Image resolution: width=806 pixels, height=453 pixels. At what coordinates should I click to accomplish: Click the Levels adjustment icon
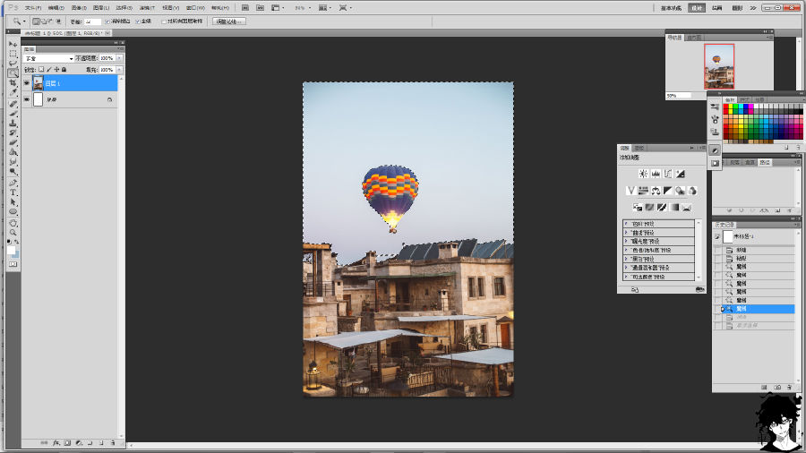[656, 174]
